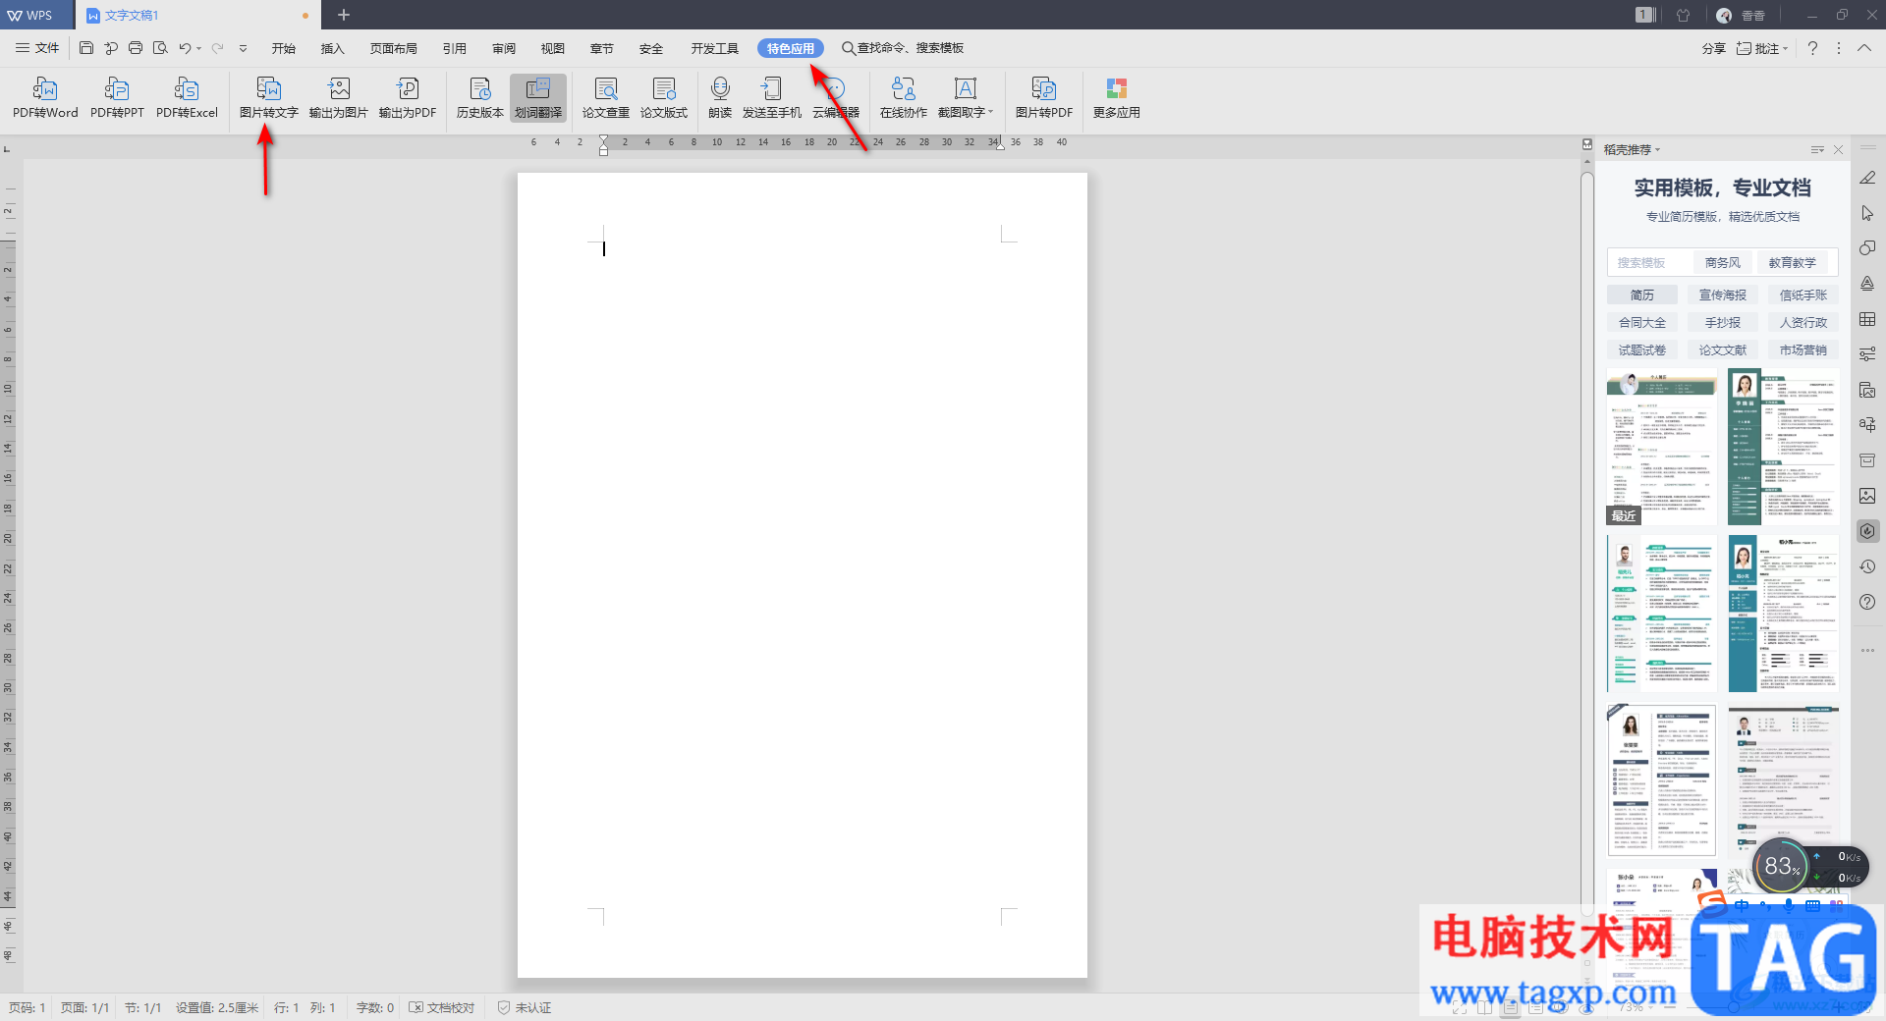
Task: Choose the 论文文献 category
Action: [x=1723, y=349]
